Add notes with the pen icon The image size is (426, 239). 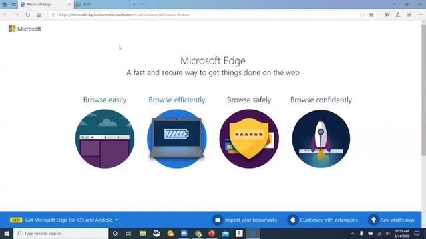pyautogui.click(x=398, y=15)
